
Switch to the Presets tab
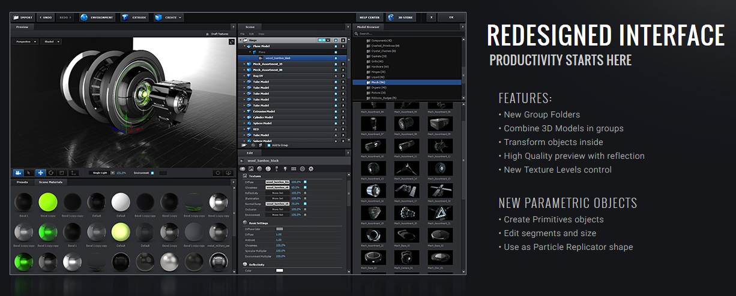22,182
